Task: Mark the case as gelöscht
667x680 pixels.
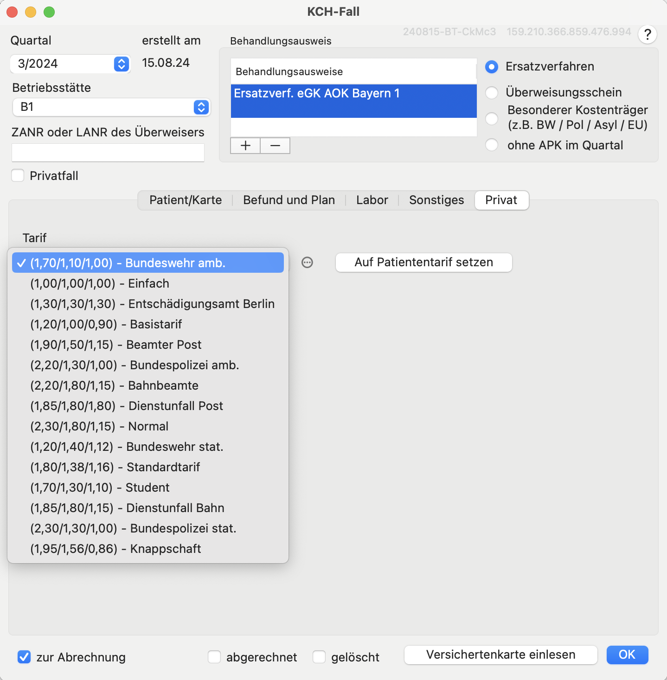Action: point(319,657)
